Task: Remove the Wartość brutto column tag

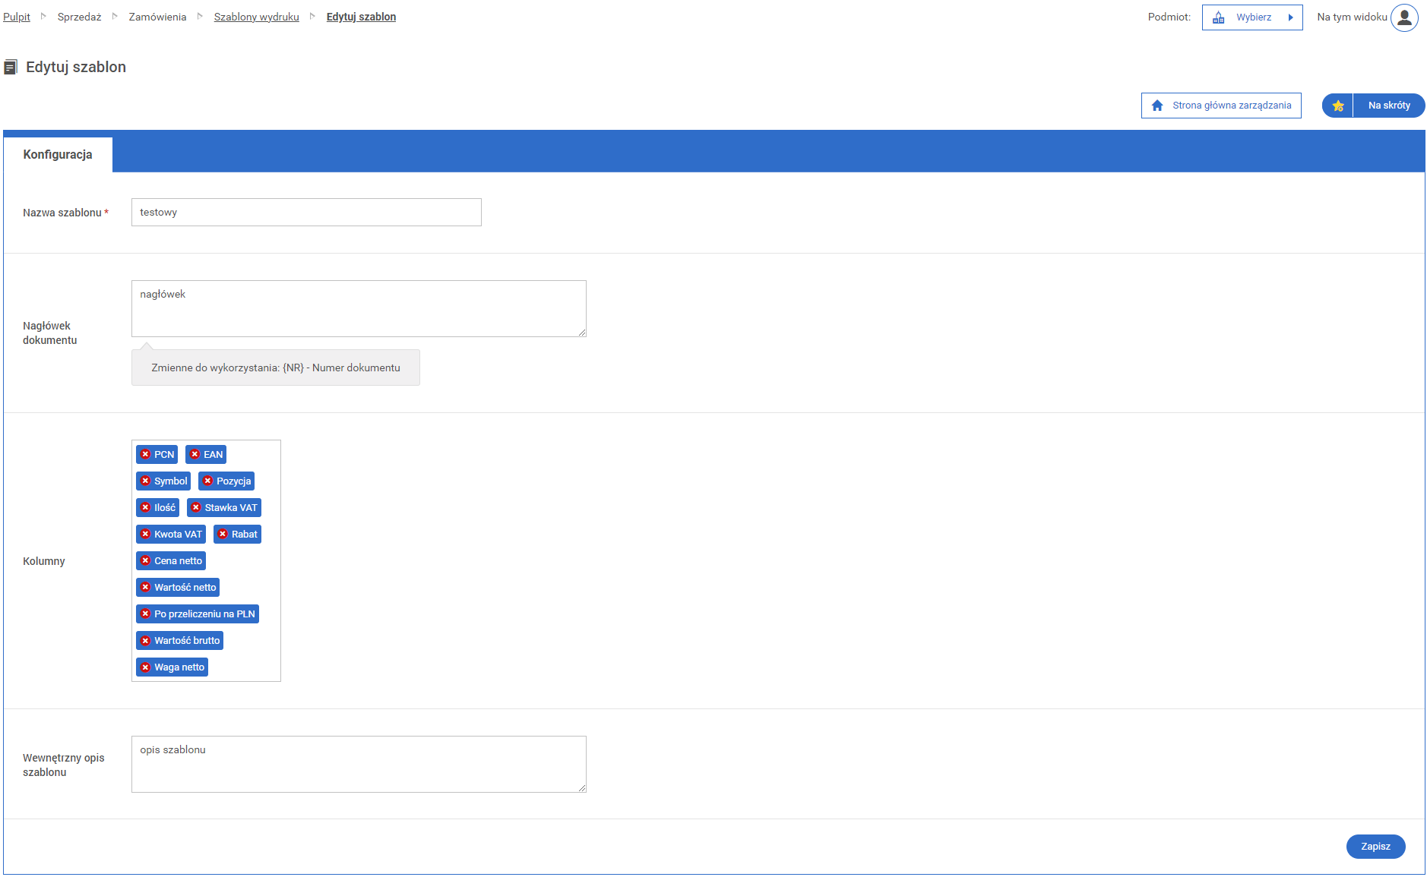Action: (145, 641)
